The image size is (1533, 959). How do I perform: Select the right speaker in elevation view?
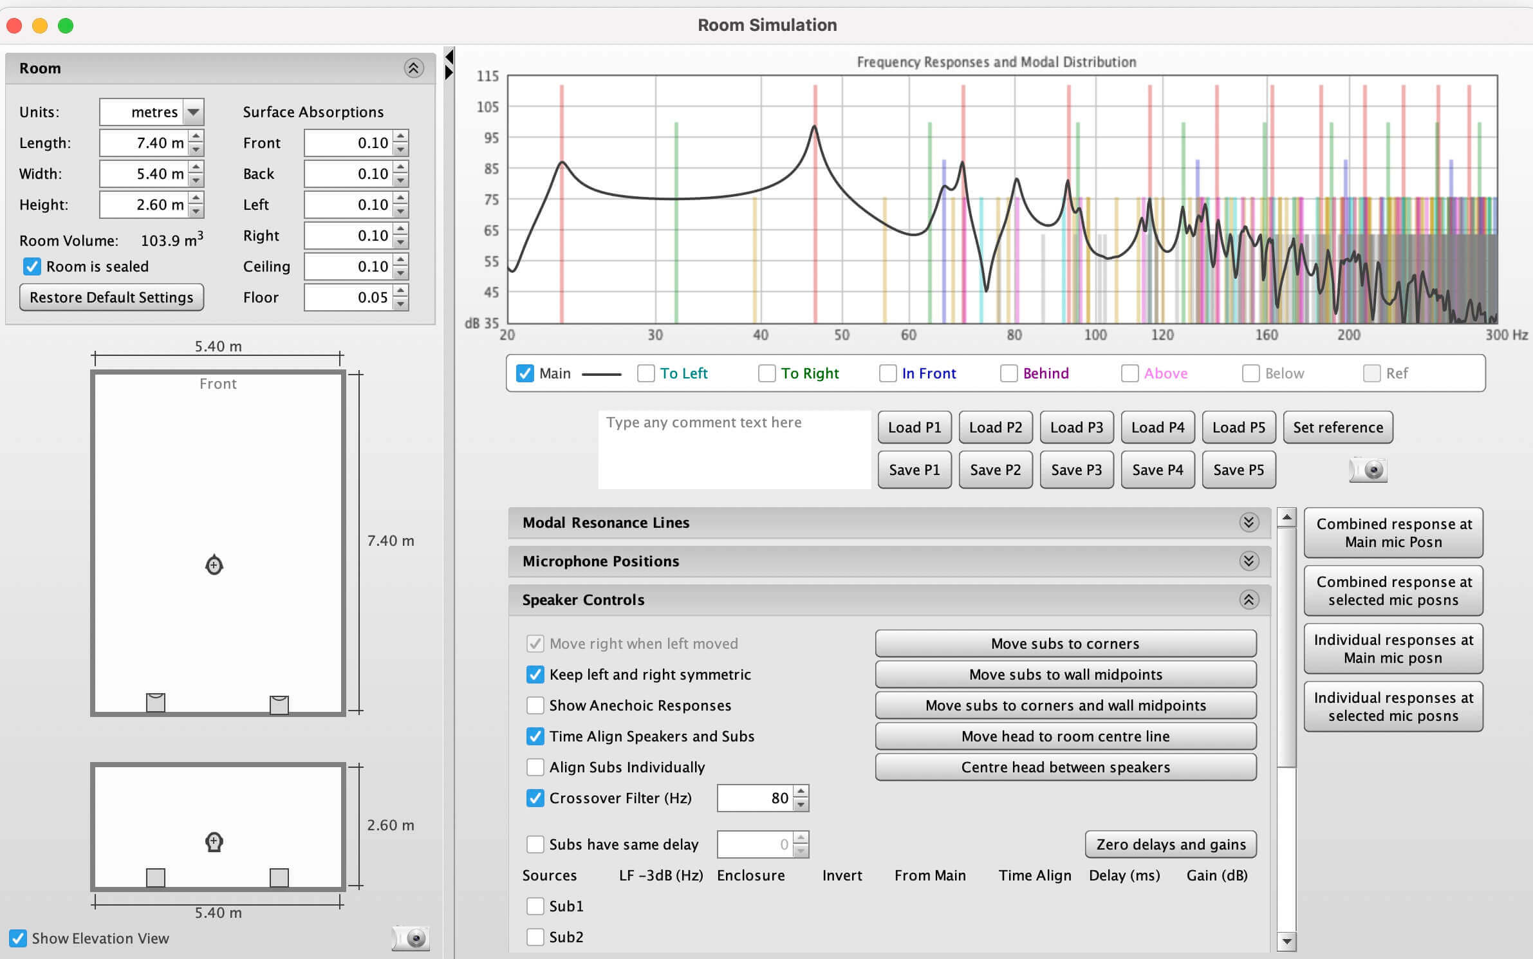(x=279, y=878)
